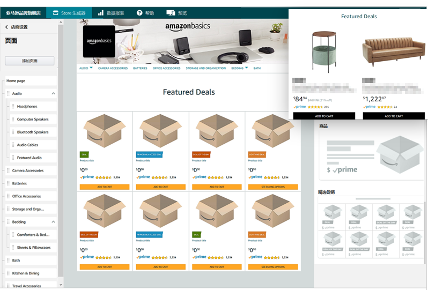The height and width of the screenshot is (290, 428).
Task: Click the sidebar scroll down arrow
Action: coord(61,285)
